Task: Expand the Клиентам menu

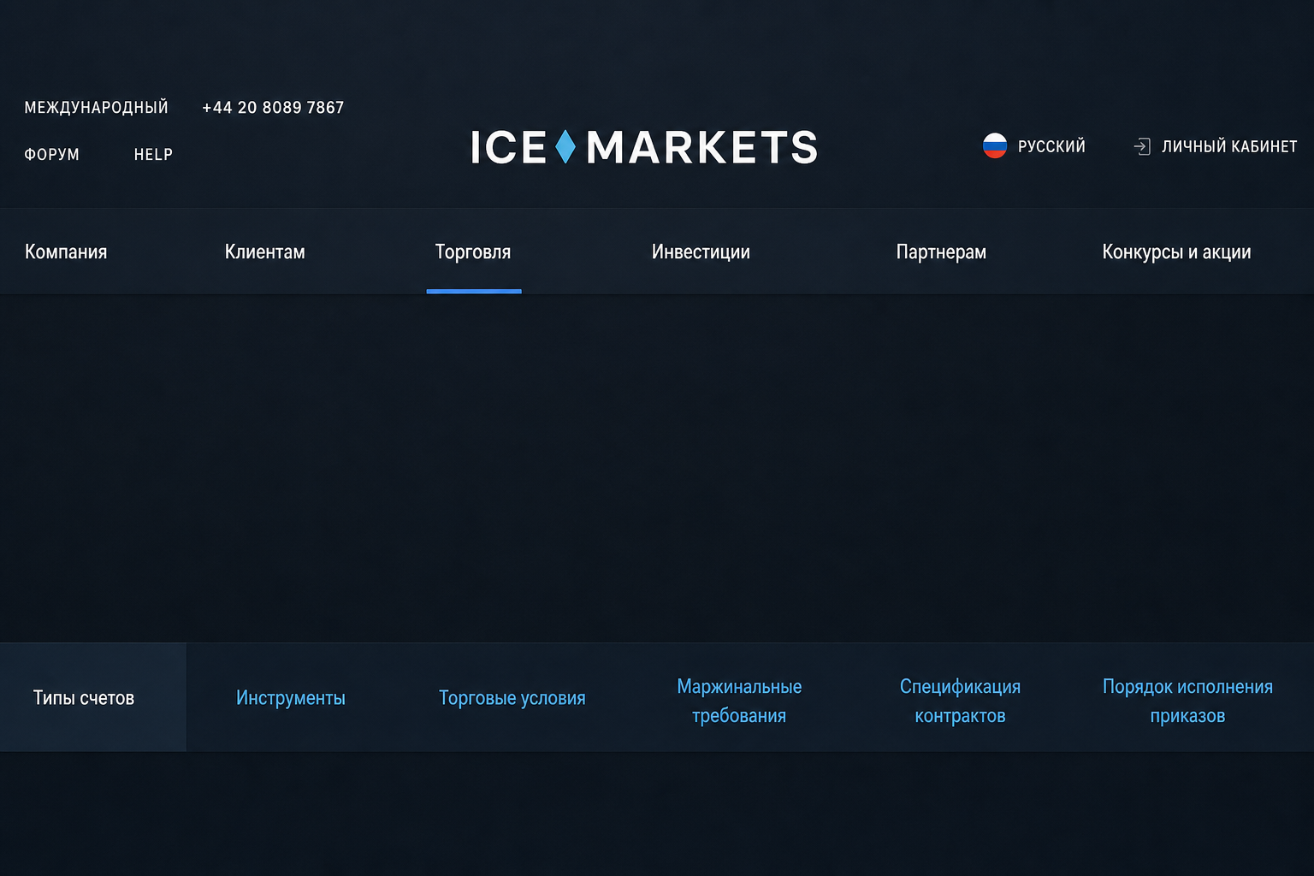Action: coord(265,252)
